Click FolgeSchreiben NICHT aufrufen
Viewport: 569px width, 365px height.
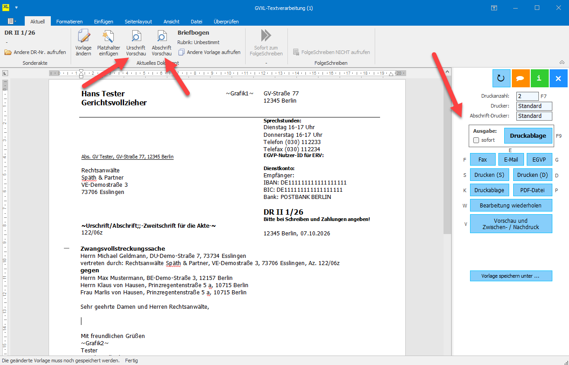pyautogui.click(x=332, y=52)
